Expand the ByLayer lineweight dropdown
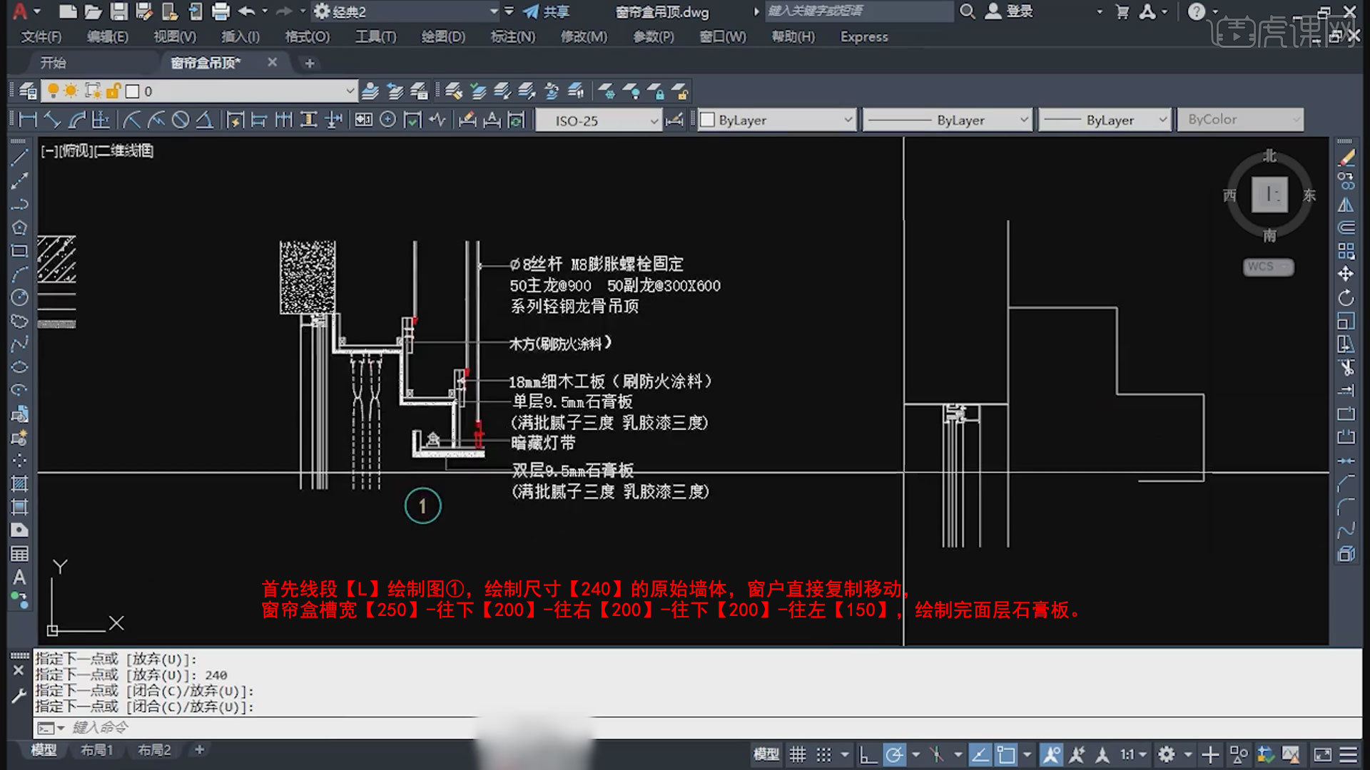The image size is (1370, 770). point(1105,120)
